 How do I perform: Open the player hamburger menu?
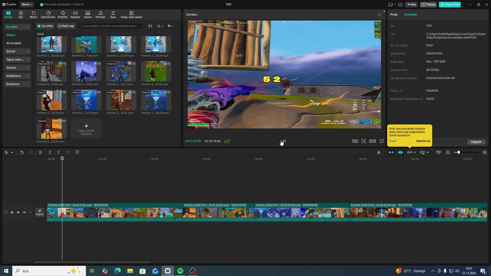pos(380,15)
